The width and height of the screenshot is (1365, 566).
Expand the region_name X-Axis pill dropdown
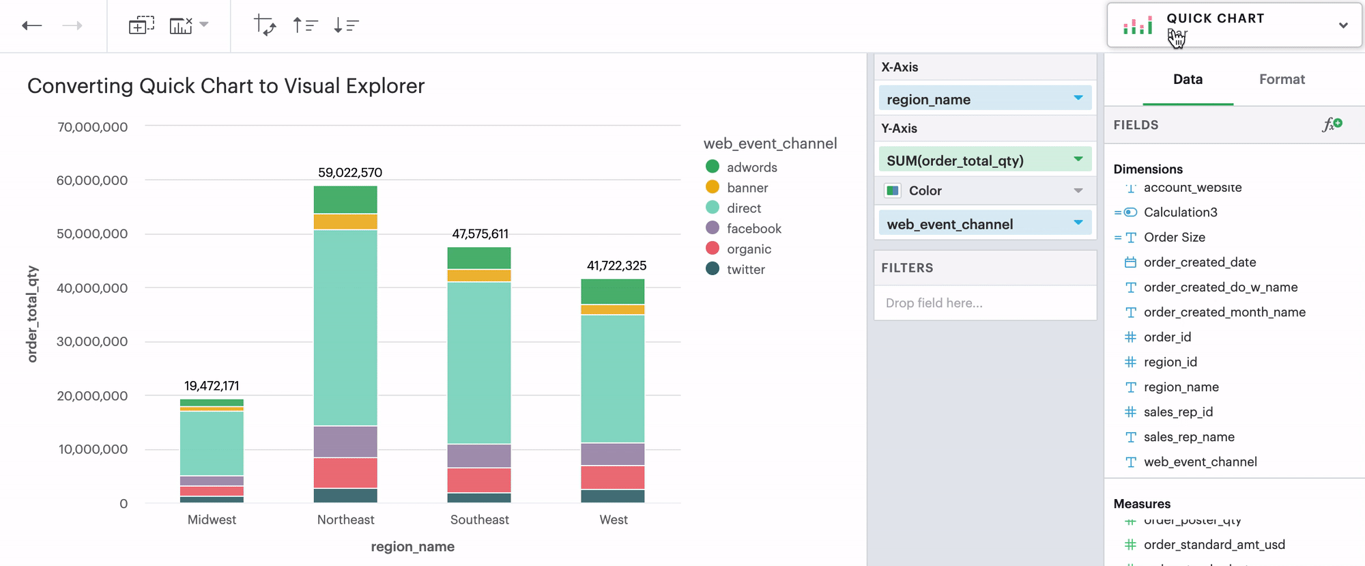(x=1078, y=98)
